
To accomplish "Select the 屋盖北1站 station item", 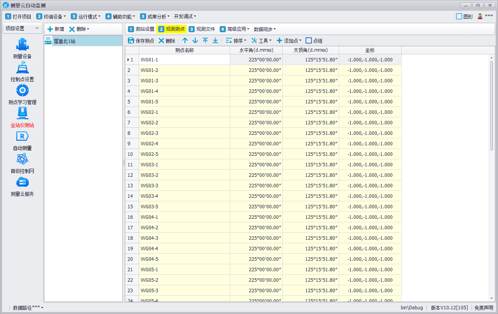I will click(65, 41).
